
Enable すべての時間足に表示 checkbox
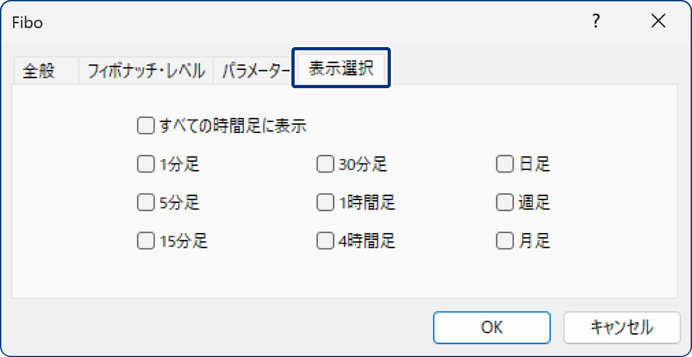tap(145, 125)
